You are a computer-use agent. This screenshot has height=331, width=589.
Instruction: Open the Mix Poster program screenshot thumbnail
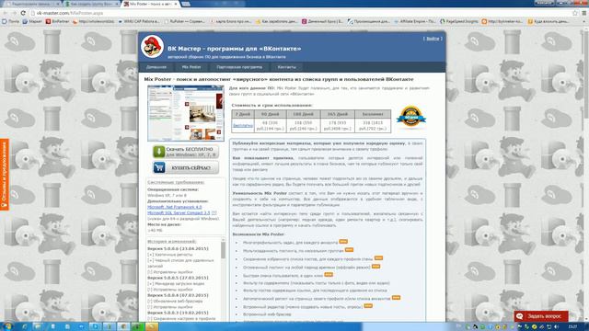pyautogui.click(x=186, y=113)
